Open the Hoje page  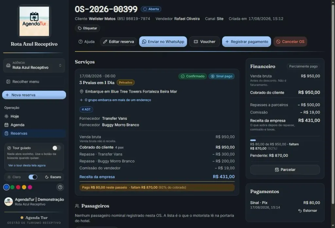point(34,116)
